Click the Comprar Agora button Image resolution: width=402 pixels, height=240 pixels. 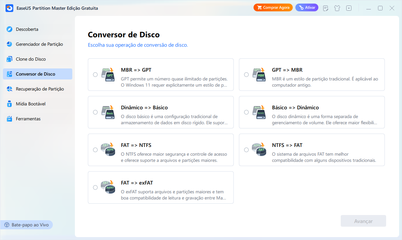pos(273,7)
